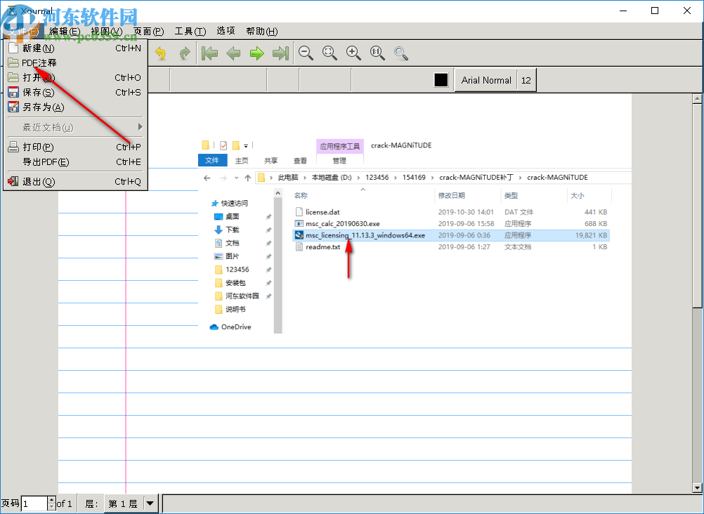Click the Zoom Out magnifier
The height and width of the screenshot is (514, 704).
coord(306,53)
